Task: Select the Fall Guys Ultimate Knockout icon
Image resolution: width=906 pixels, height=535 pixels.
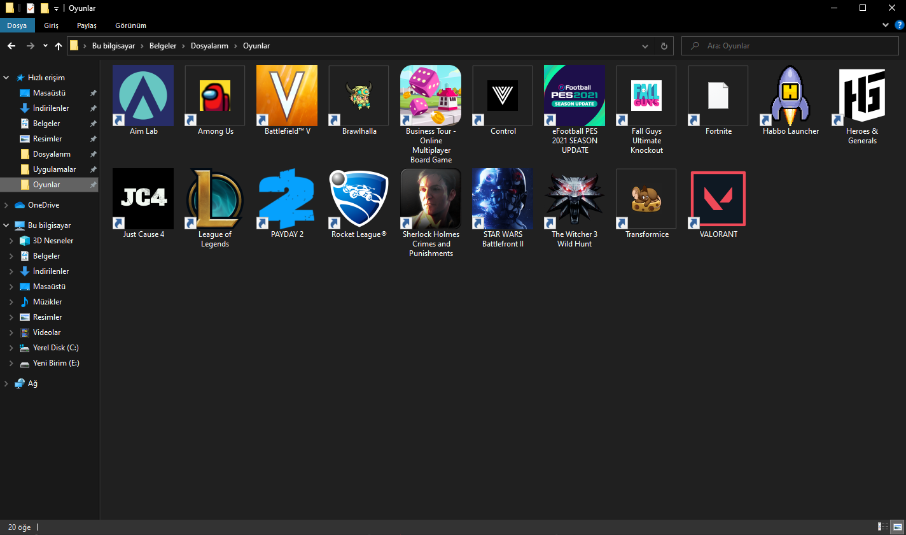Action: coord(646,96)
